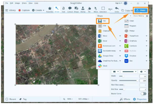Select the Shape tool
Viewport: 153px width, 104px height.
[76, 10]
